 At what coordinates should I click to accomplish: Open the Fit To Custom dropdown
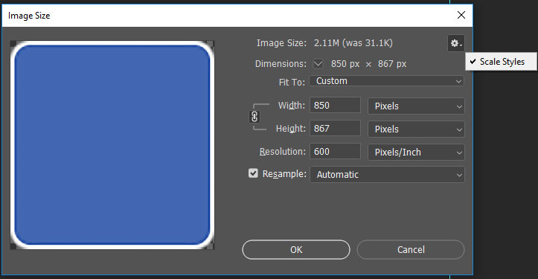pyautogui.click(x=386, y=81)
